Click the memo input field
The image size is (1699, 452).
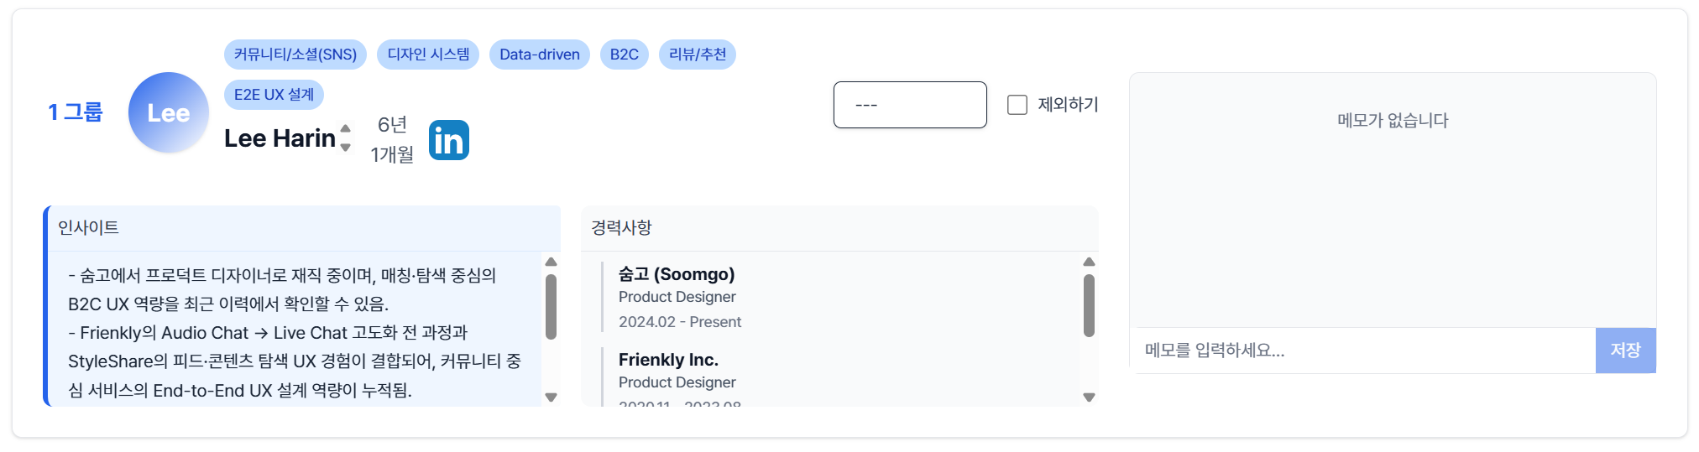point(1364,351)
